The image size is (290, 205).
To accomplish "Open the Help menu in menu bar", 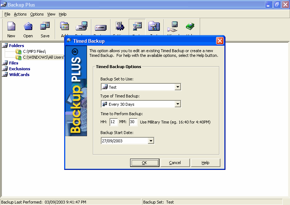I will [x=62, y=14].
